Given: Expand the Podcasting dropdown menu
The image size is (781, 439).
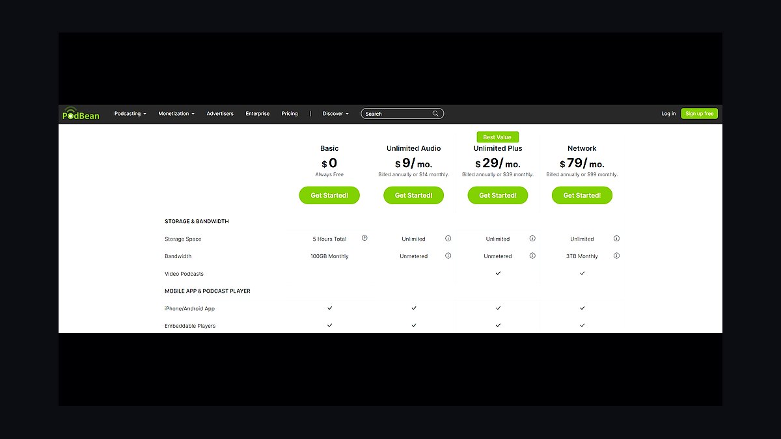Looking at the screenshot, I should tap(130, 114).
